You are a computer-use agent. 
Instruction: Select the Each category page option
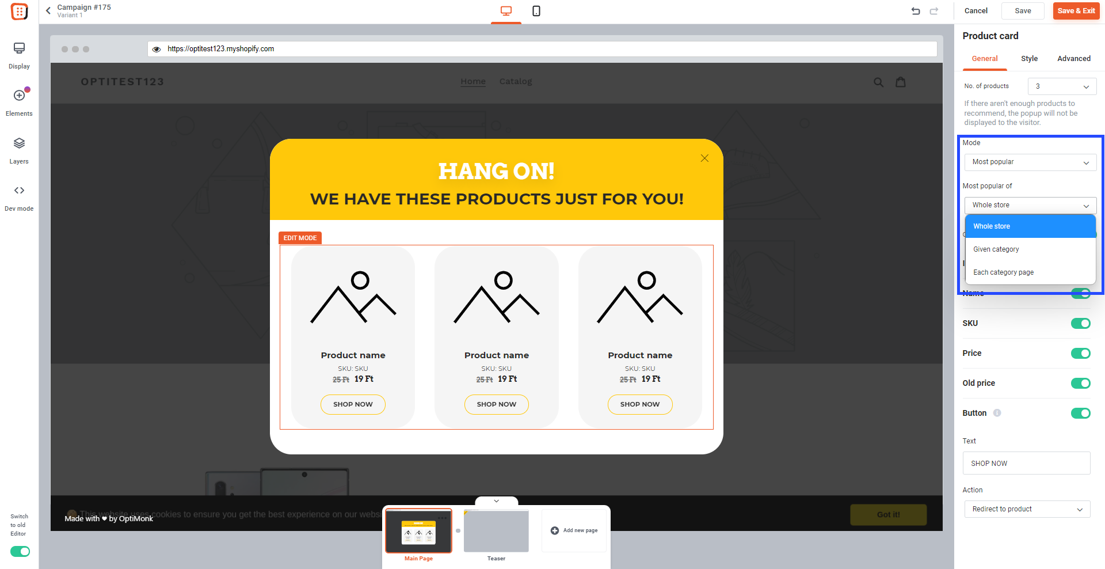pos(1030,272)
